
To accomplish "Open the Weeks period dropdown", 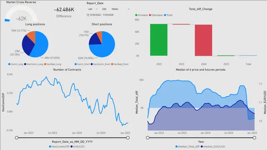I will (121, 9).
